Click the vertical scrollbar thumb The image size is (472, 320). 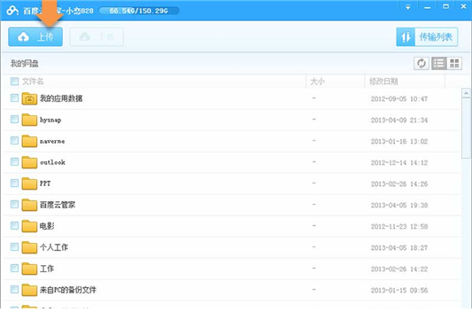click(x=466, y=128)
